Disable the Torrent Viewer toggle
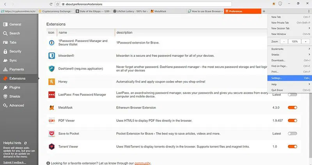Image resolution: width=312 pixels, height=165 pixels. [292, 147]
